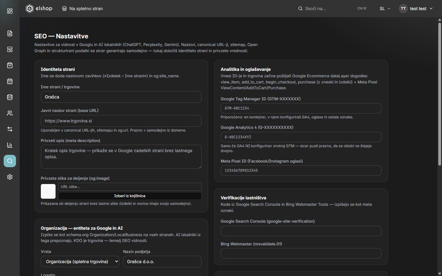Screen dimensions: 442x276
Task: Click the magnifier icon in the top search
Action: click(x=300, y=9)
